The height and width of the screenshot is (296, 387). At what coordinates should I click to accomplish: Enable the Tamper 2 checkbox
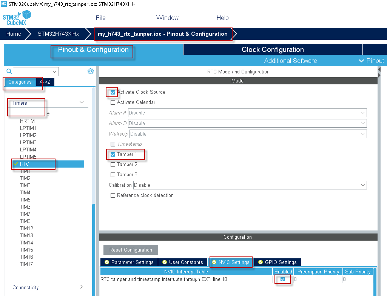[x=113, y=165]
